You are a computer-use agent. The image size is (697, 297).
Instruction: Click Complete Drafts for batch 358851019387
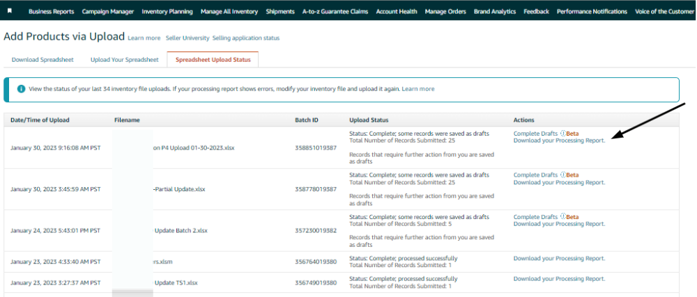535,133
